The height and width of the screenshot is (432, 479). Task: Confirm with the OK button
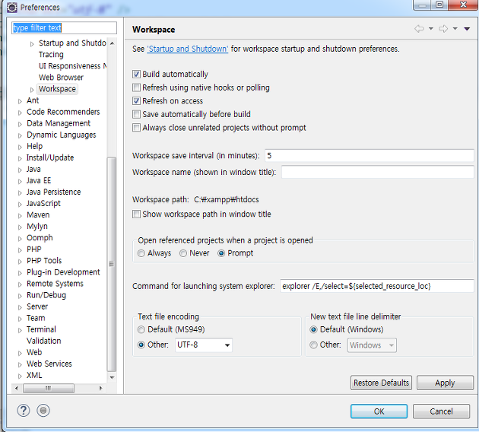379,411
